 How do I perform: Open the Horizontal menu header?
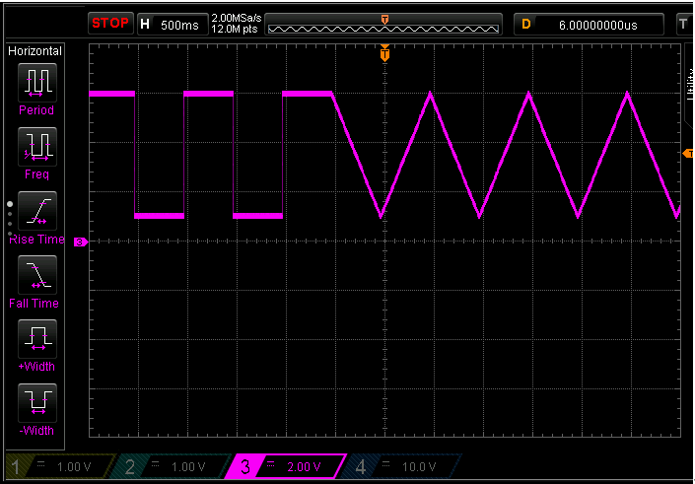click(x=35, y=51)
